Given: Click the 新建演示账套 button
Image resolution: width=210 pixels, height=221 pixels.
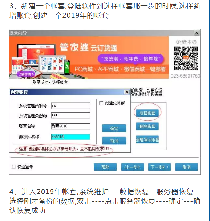Looking at the screenshot, I should pos(147,139).
